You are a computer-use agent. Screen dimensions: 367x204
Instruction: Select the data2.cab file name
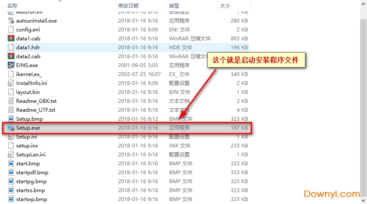pyautogui.click(x=28, y=56)
